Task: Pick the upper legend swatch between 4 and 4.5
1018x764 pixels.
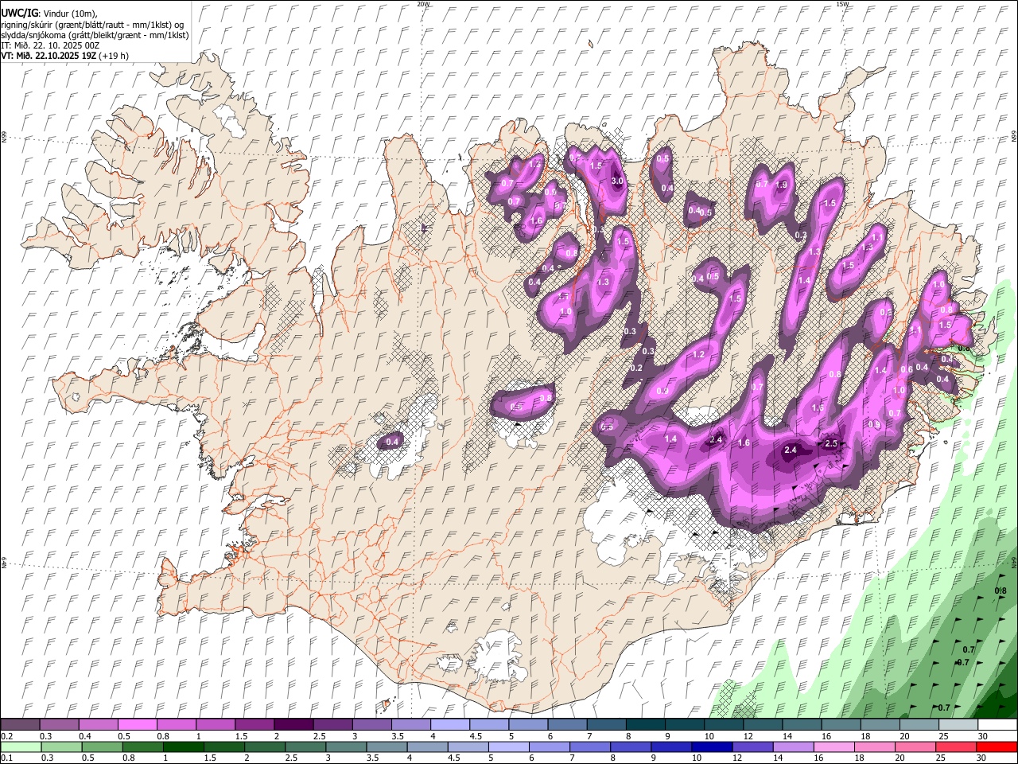Action: 450,725
